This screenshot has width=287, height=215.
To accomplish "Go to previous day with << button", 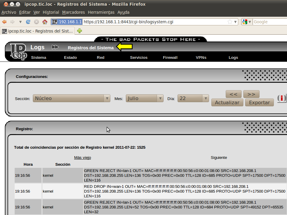I will [233, 94].
